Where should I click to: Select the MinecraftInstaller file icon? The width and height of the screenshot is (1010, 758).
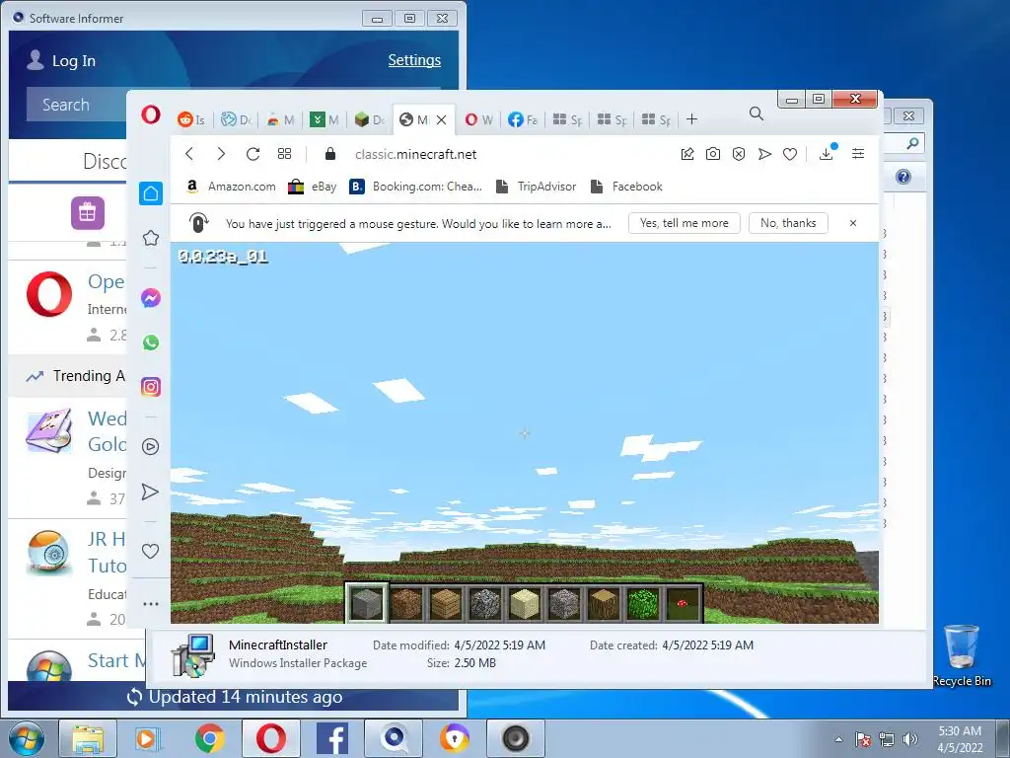[193, 654]
